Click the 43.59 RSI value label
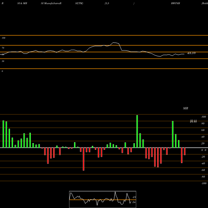The image size is (208, 208). point(191,53)
